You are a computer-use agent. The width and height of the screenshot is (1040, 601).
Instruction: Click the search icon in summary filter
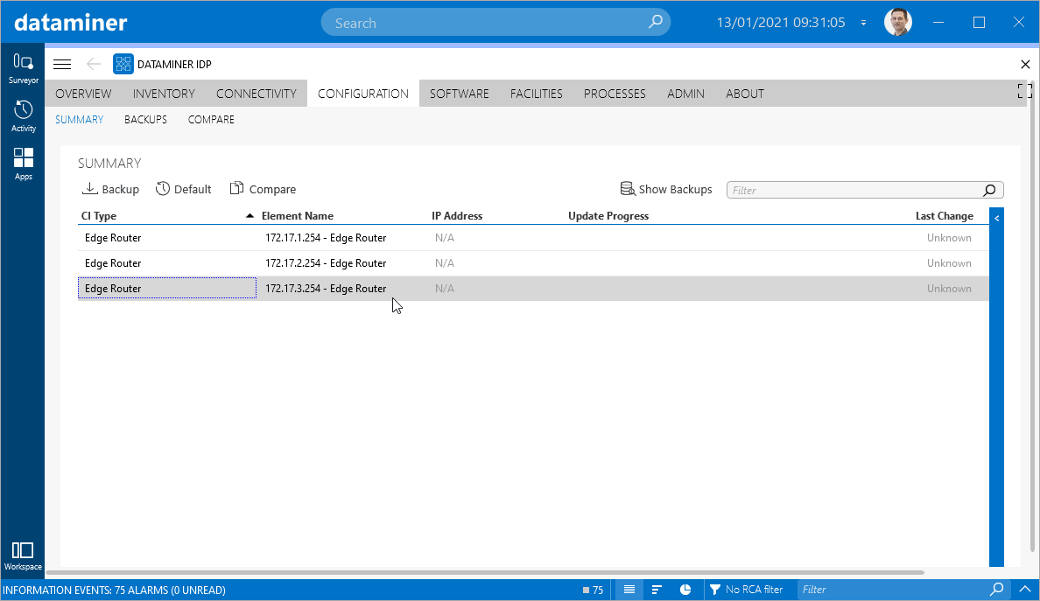coord(989,190)
